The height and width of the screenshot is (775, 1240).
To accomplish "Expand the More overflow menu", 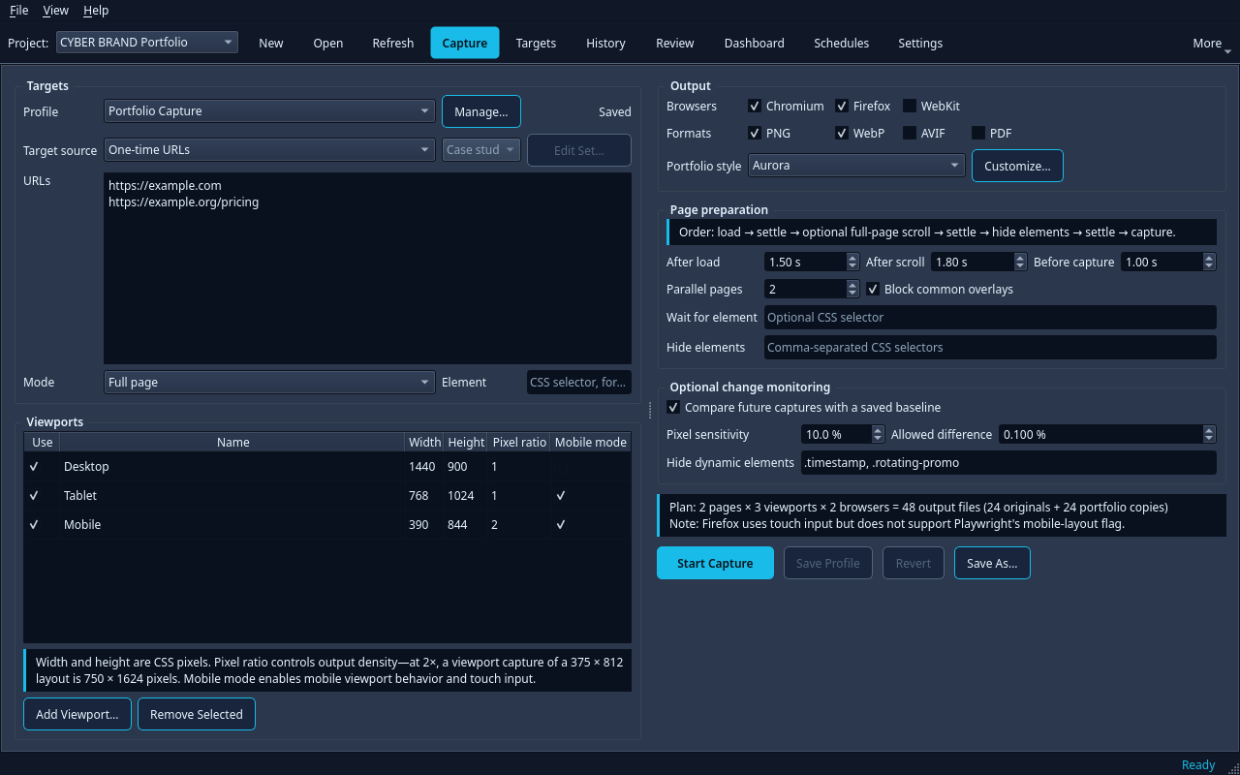I will point(1212,44).
